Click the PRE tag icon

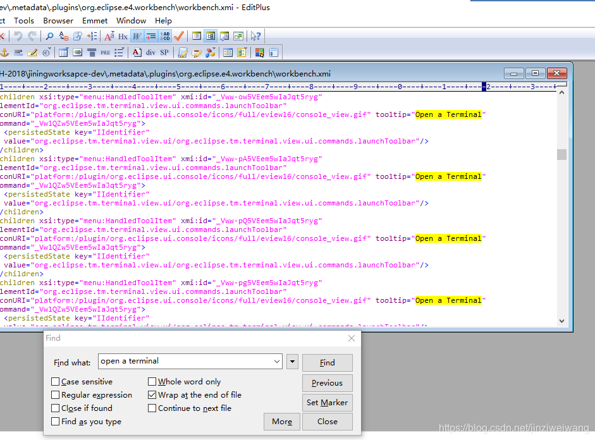tap(105, 52)
